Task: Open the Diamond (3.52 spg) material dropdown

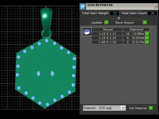Action: [123, 108]
